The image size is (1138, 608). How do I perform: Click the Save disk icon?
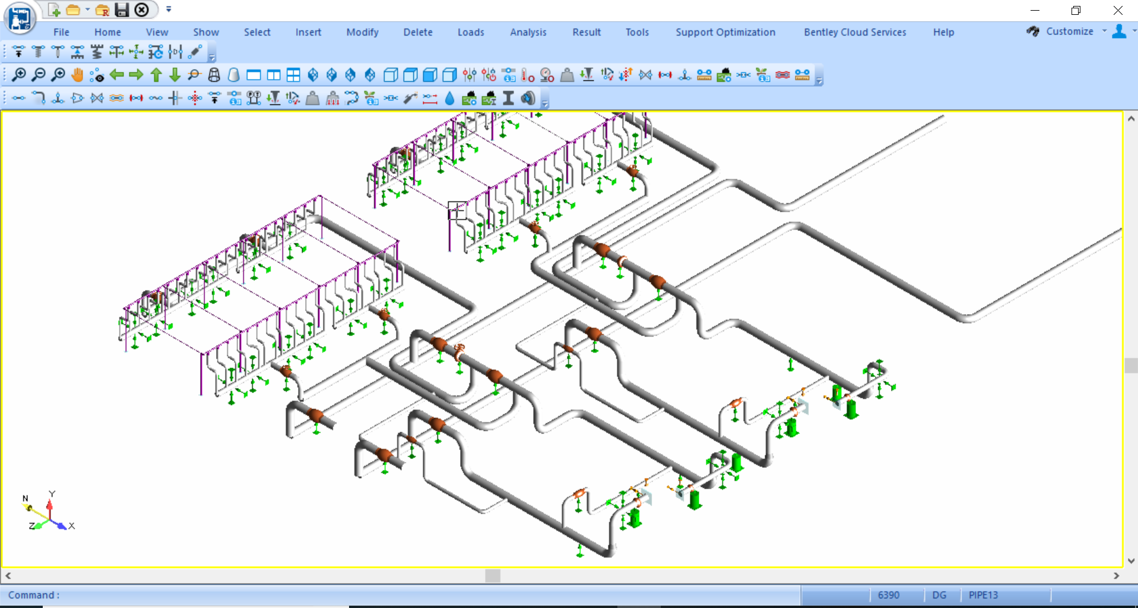pos(122,9)
